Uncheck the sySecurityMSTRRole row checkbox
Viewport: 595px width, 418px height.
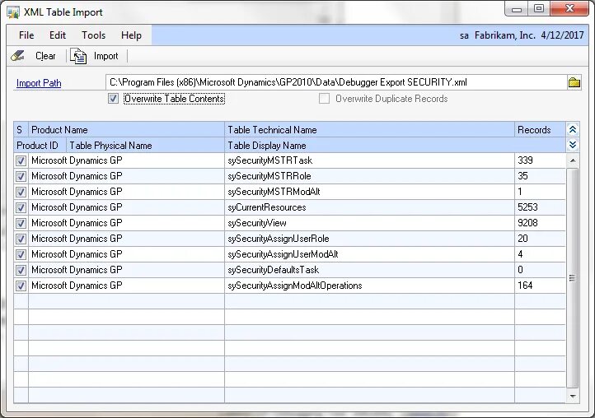[21, 176]
